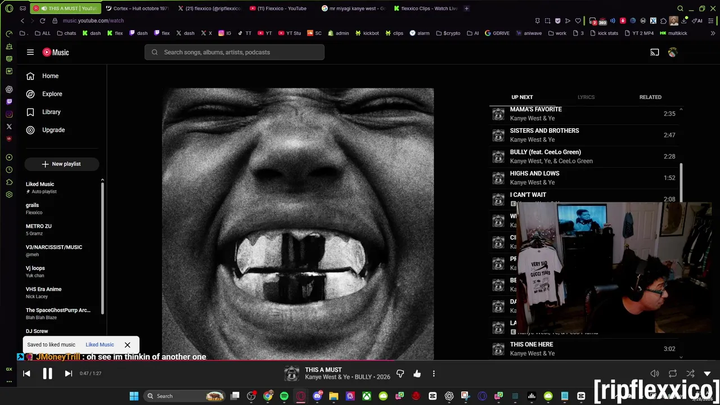Create a New playlist
The height and width of the screenshot is (405, 720).
62,164
